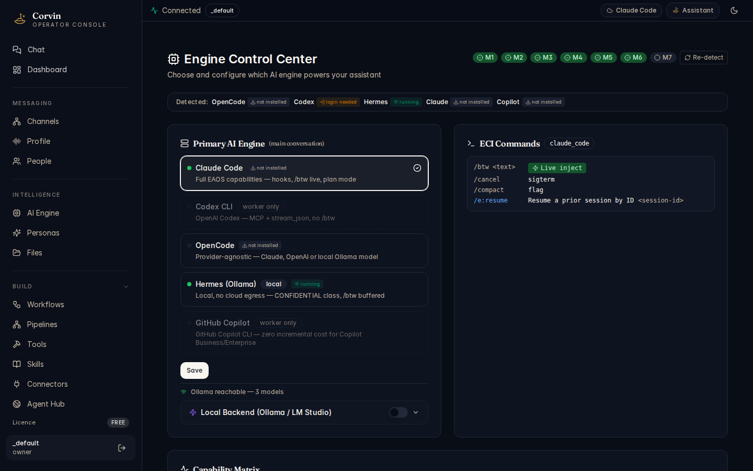Viewport: 753px width, 471px height.
Task: Click the Workflows icon in Build
Action: (x=17, y=305)
